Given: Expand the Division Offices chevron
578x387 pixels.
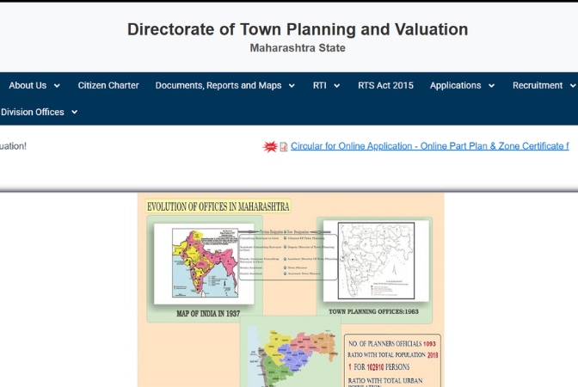Looking at the screenshot, I should [x=74, y=113].
